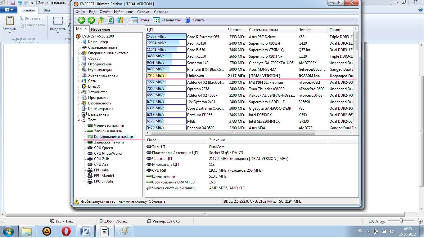Click the FPU Mandel benchmark icon

pyautogui.click(x=90, y=176)
